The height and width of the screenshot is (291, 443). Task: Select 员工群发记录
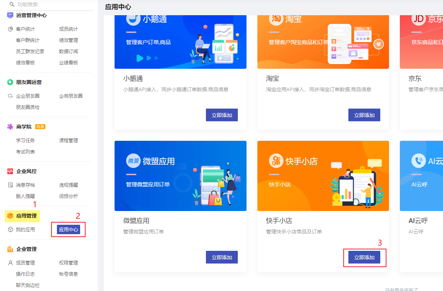pyautogui.click(x=30, y=51)
